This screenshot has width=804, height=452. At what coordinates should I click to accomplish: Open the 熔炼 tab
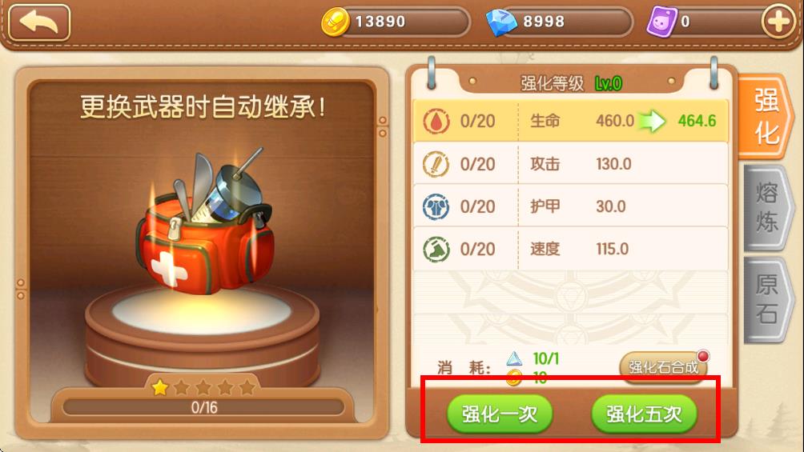[x=768, y=207]
